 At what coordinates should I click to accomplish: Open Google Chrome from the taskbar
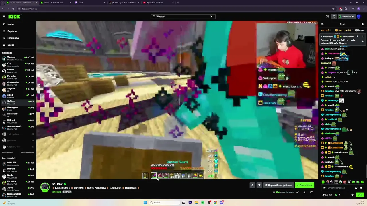[x=215, y=203]
